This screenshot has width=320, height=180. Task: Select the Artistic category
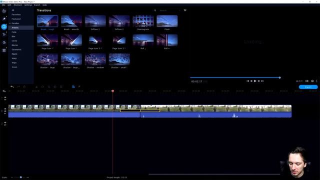[x=15, y=27]
